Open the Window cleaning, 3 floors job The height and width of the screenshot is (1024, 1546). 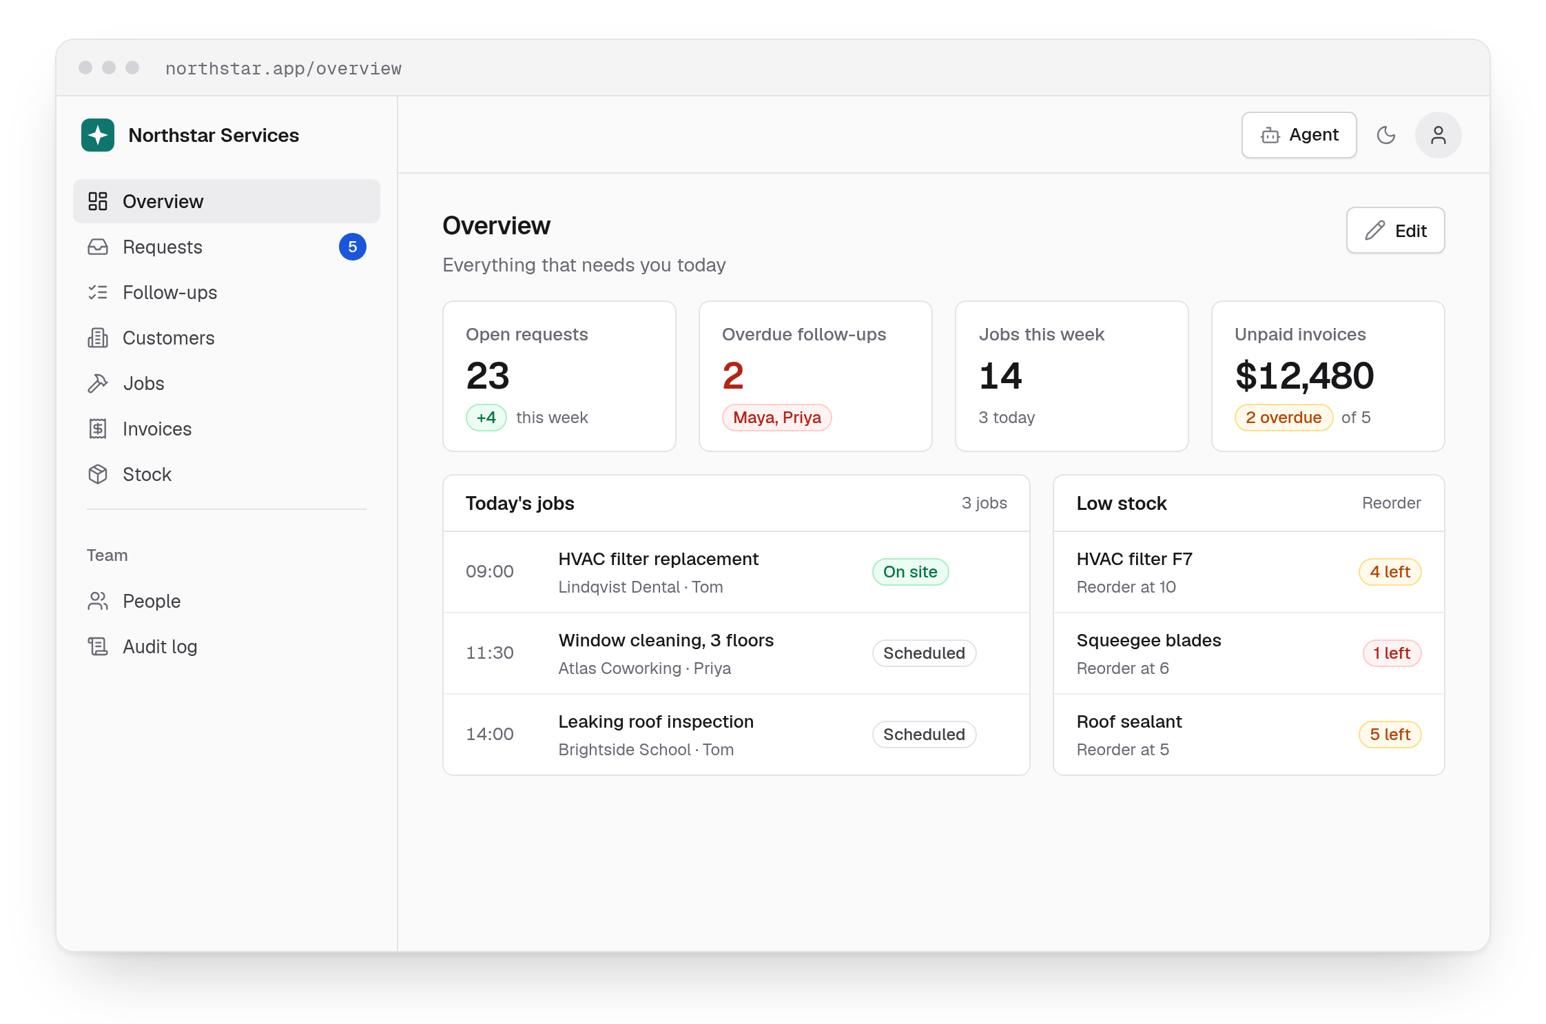click(x=736, y=653)
